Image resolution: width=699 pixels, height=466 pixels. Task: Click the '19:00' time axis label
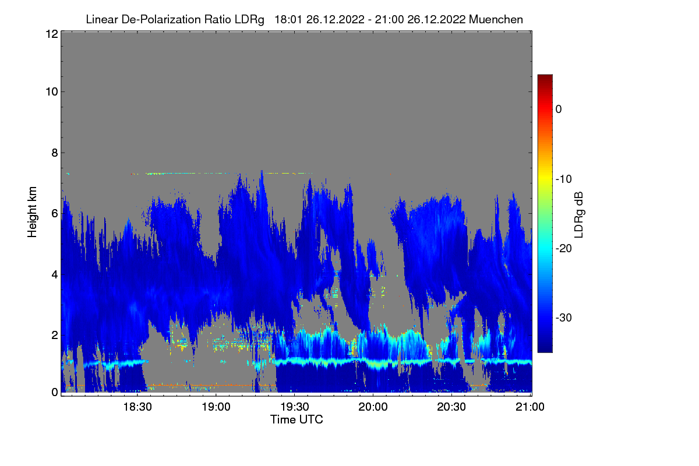(216, 407)
